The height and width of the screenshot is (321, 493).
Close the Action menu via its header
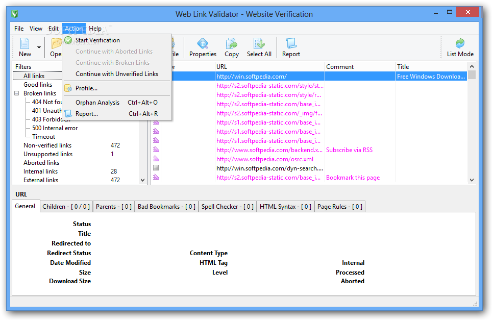[73, 28]
